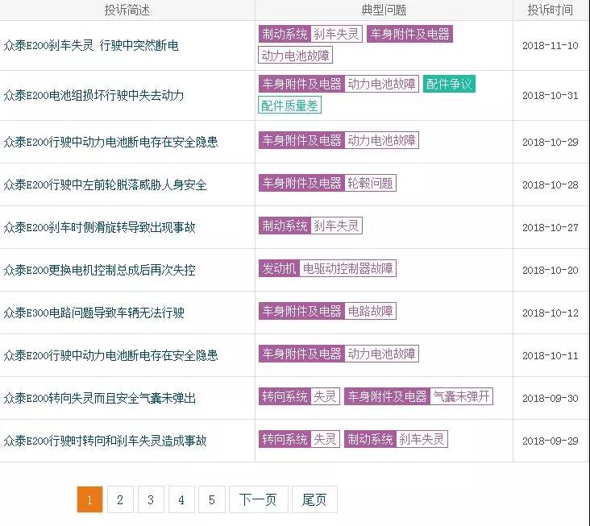The width and height of the screenshot is (590, 526).
Task: Click the 电路故障 tag
Action: (x=370, y=311)
